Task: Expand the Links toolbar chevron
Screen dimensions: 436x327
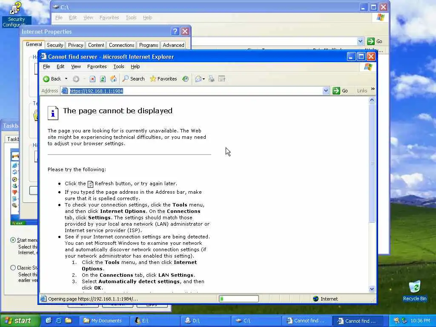Action: click(373, 89)
